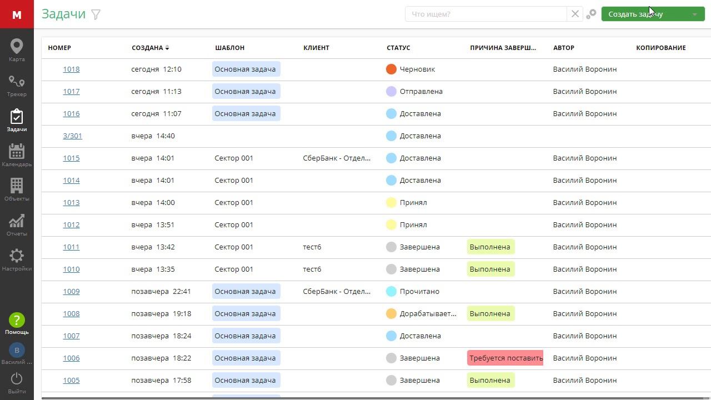Open task link 1005
The height and width of the screenshot is (400, 711).
pos(71,381)
